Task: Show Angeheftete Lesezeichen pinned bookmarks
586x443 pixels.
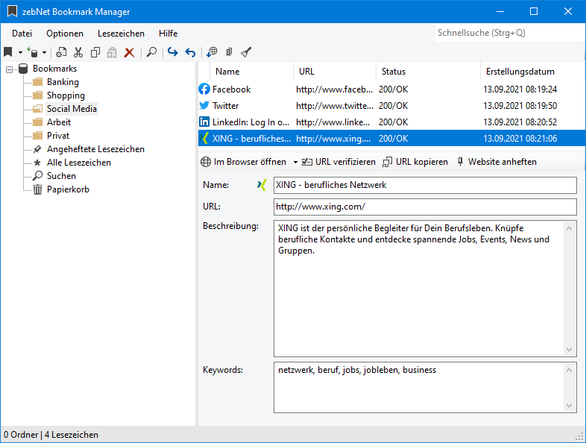Action: [x=95, y=149]
